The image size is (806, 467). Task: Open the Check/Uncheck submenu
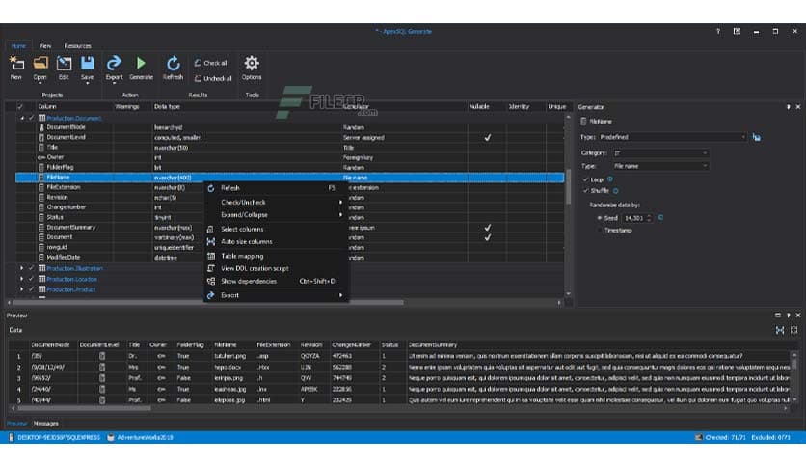pos(277,202)
